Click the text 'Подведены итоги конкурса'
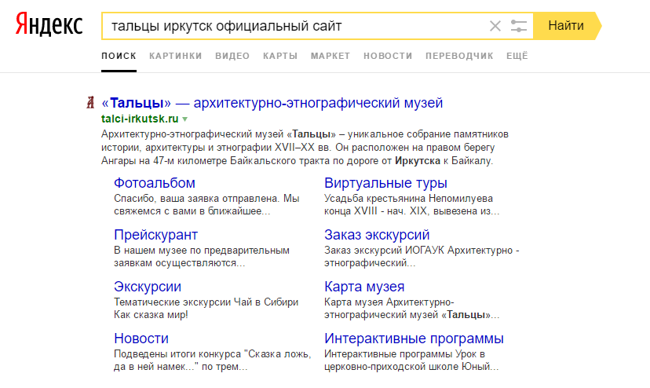This screenshot has width=650, height=388. (177, 354)
